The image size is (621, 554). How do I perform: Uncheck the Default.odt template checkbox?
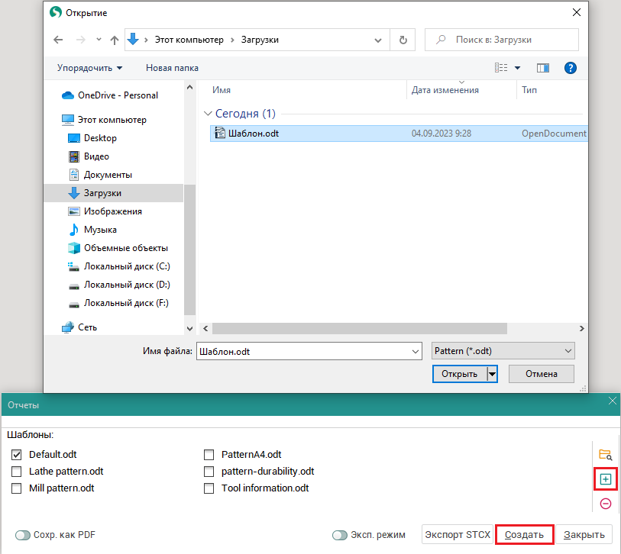(17, 455)
